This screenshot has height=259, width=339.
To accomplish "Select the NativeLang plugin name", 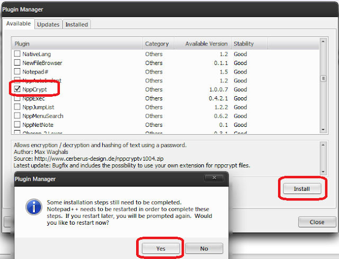I will tap(37, 54).
